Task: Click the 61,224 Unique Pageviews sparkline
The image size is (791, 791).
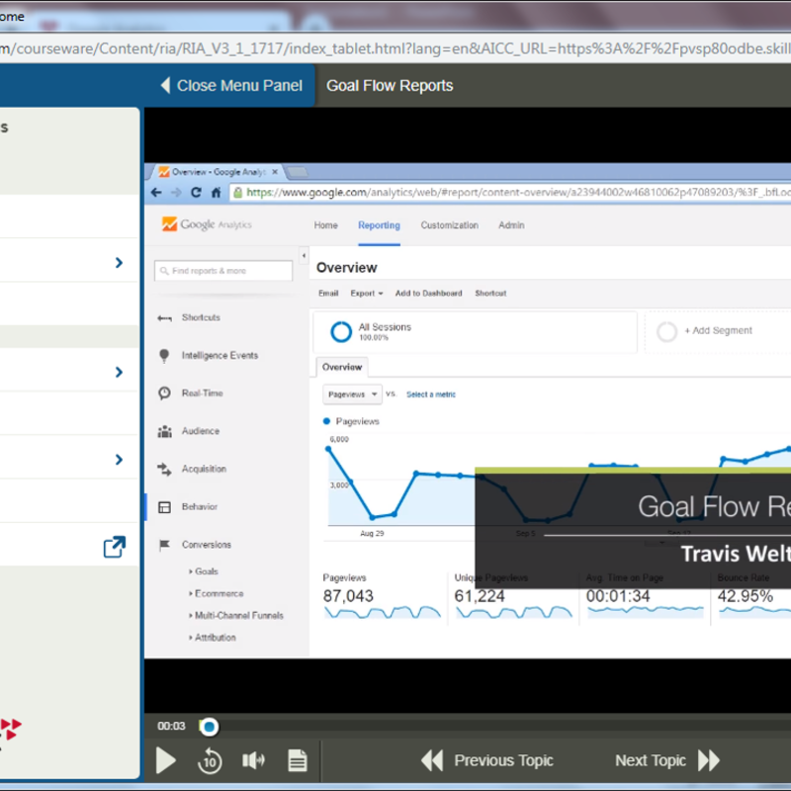Action: (x=513, y=612)
